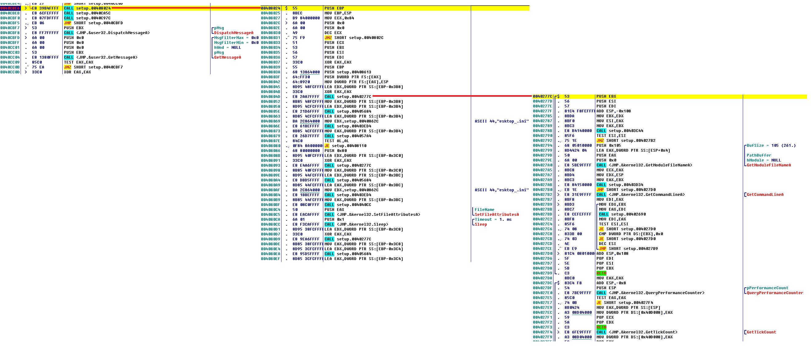The image size is (811, 346).
Task: Click the jump arrow marker at address 0040CBF7
Action: coord(26,28)
